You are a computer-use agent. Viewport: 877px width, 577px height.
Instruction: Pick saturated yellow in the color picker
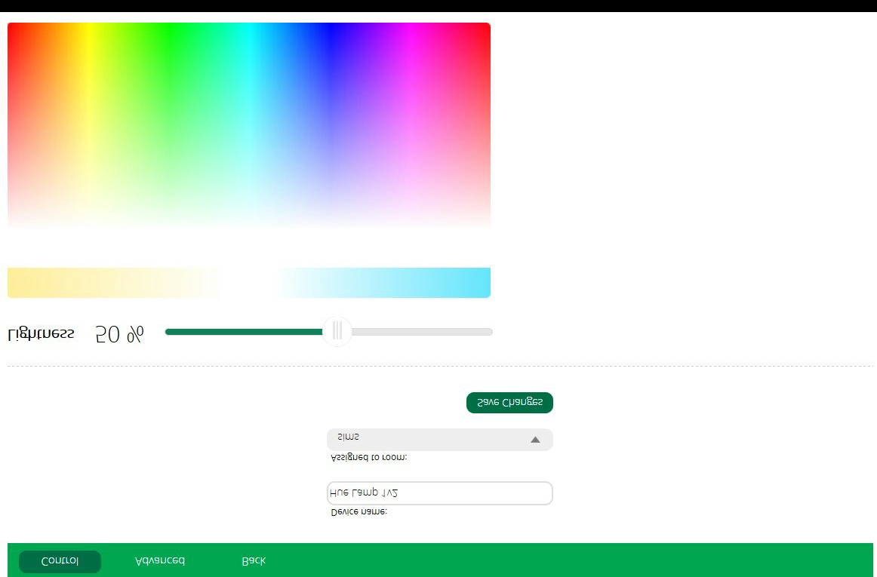(x=88, y=34)
